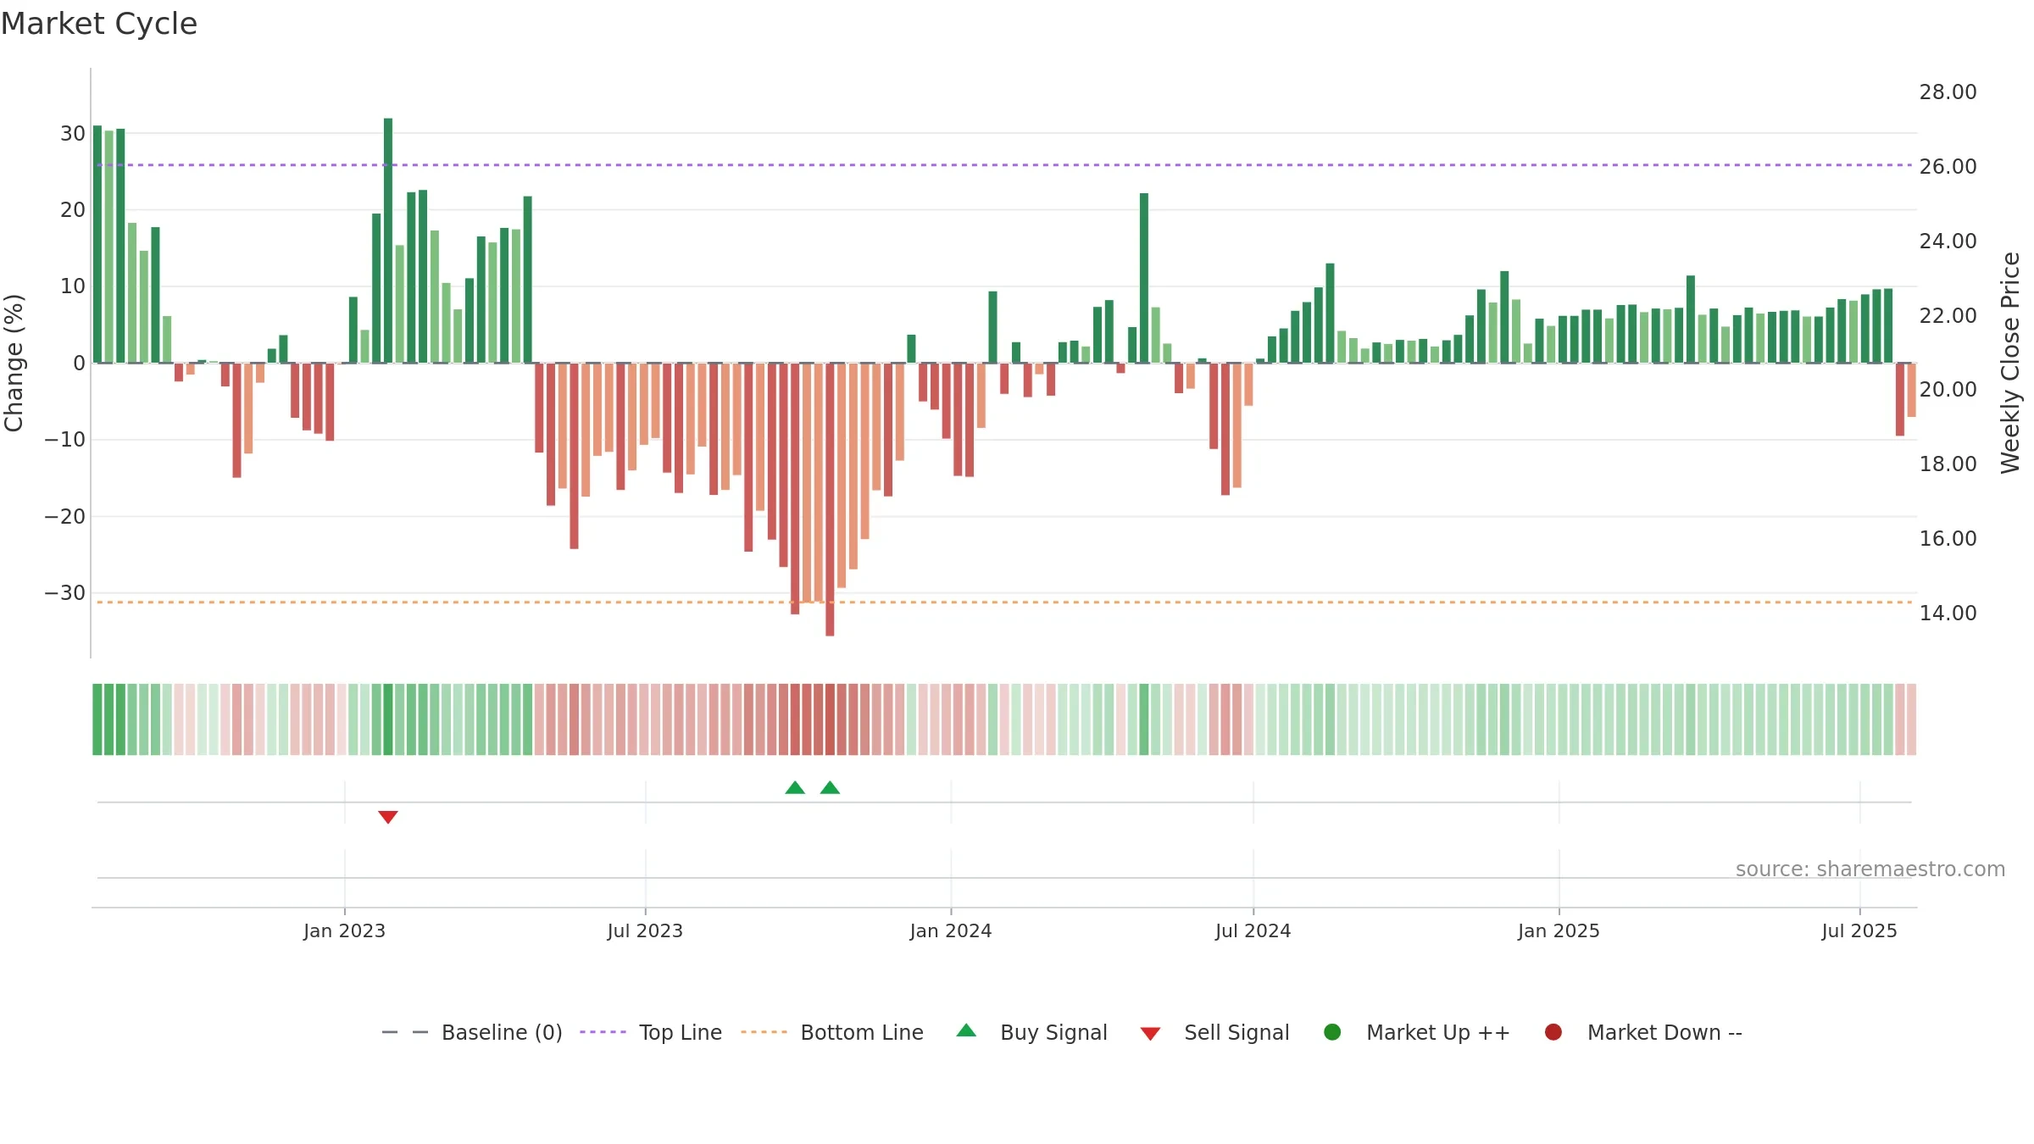Click the red Market Down circle icon
The image size is (2034, 1144).
[1553, 1032]
